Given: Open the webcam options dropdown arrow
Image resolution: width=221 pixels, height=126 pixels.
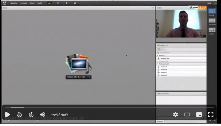Looking at the screenshot, I should coord(70,3).
